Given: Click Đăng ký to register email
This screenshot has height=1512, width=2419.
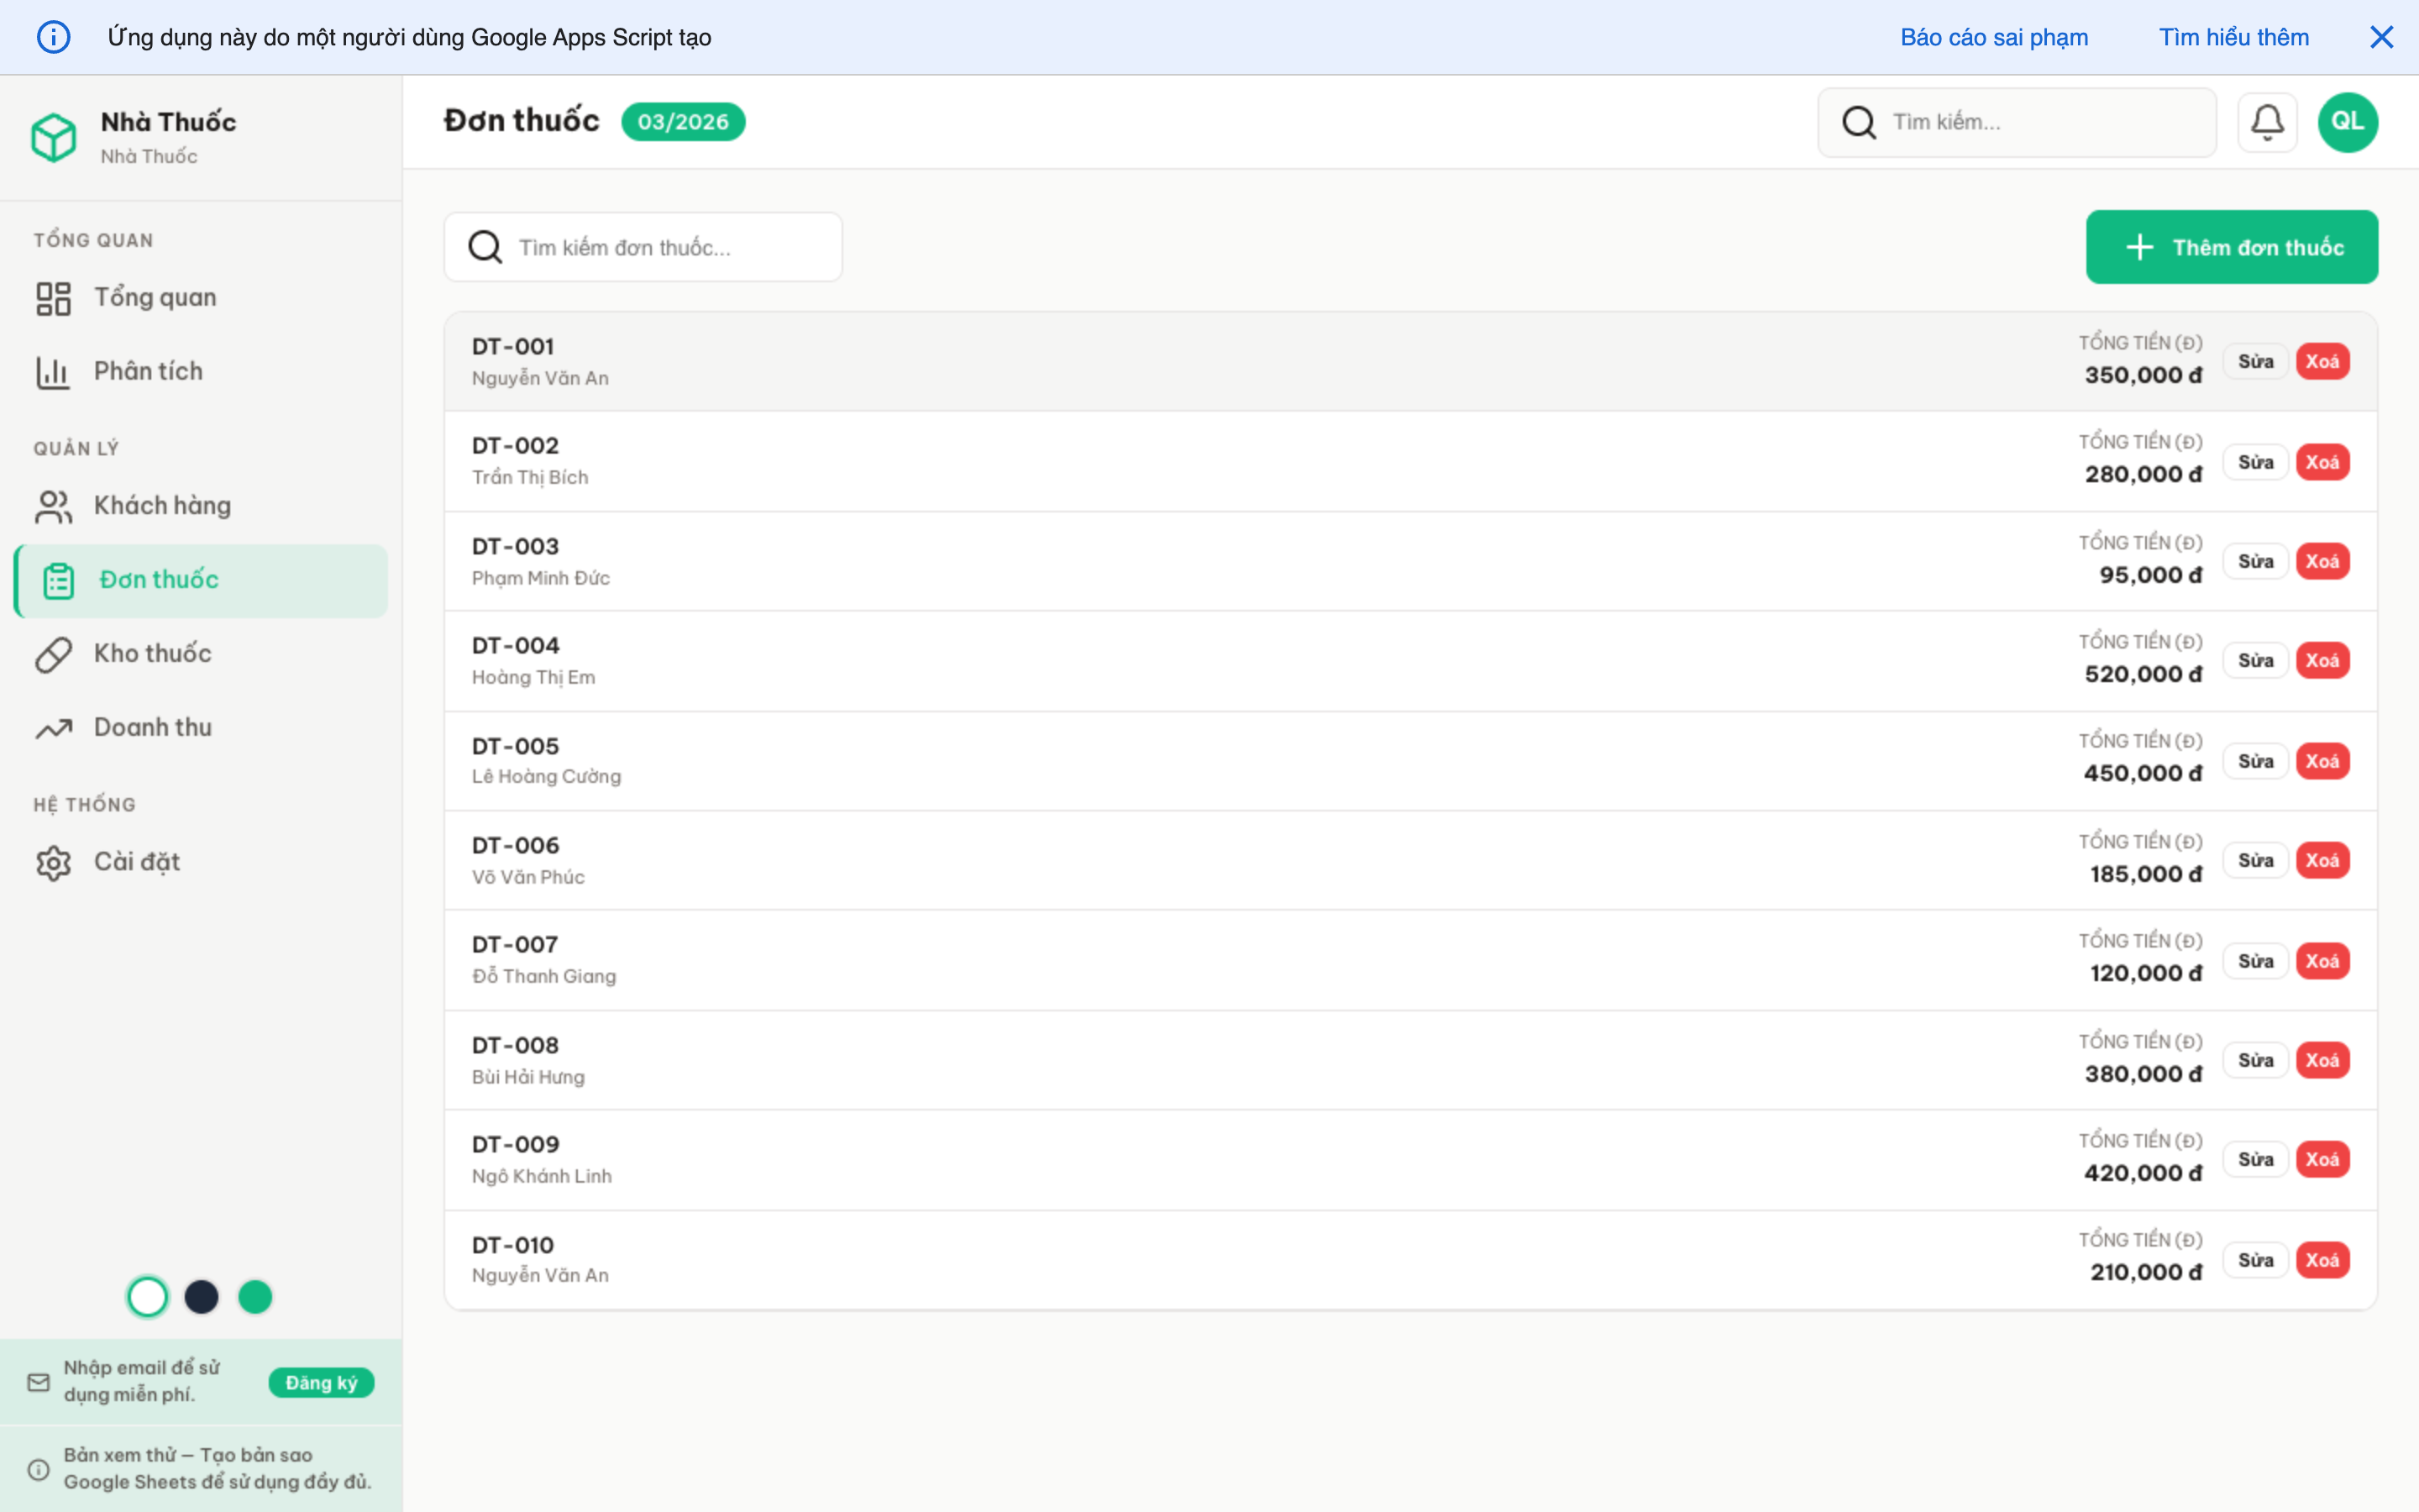Looking at the screenshot, I should (x=321, y=1381).
